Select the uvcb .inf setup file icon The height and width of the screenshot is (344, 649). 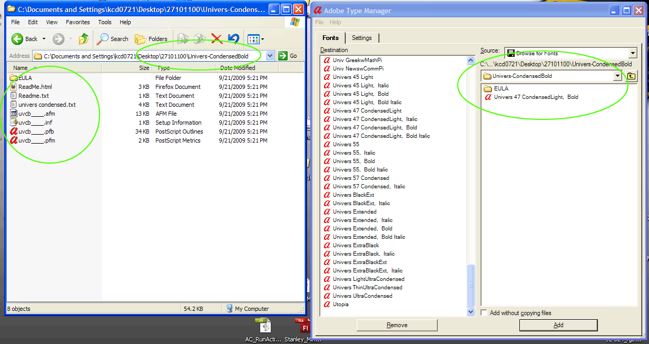pos(14,123)
